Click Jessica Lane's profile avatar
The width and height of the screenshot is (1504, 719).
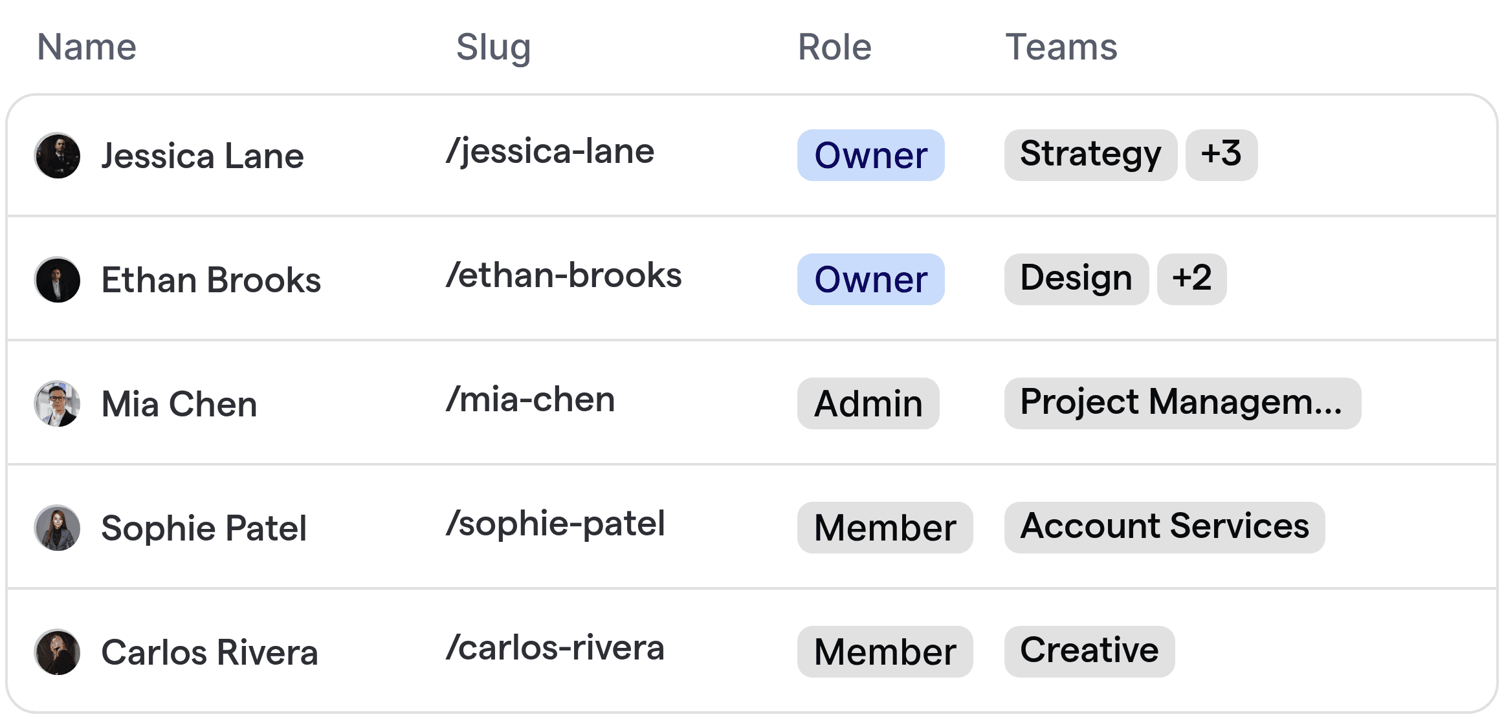57,155
